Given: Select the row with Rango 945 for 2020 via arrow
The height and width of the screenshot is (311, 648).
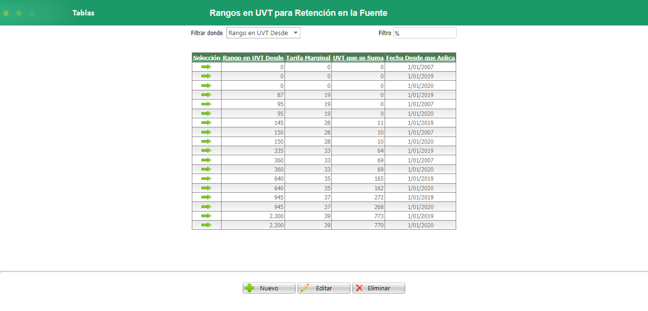Looking at the screenshot, I should pos(207,207).
